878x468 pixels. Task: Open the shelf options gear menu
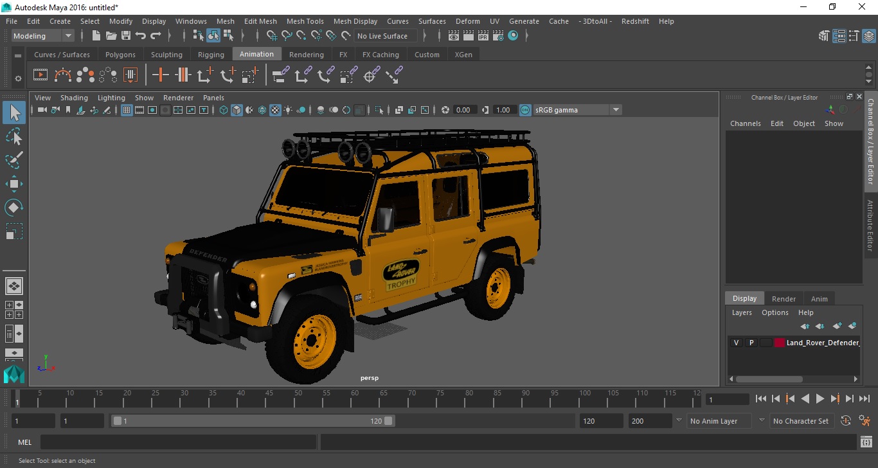click(18, 78)
